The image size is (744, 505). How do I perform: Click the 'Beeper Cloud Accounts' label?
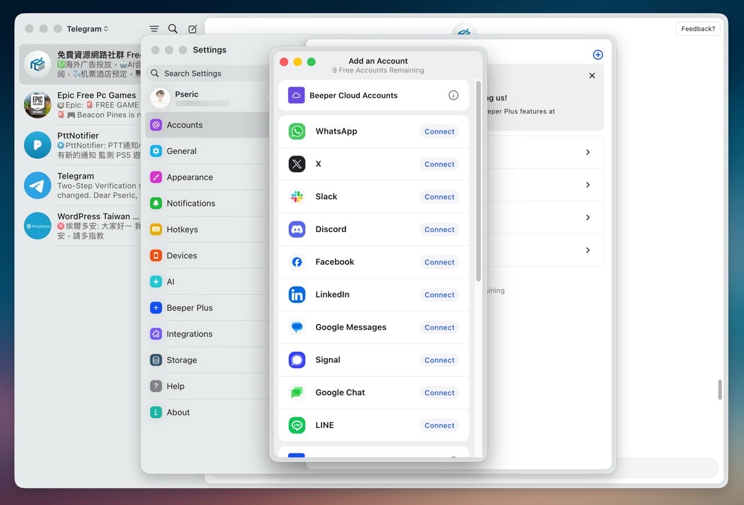point(353,95)
